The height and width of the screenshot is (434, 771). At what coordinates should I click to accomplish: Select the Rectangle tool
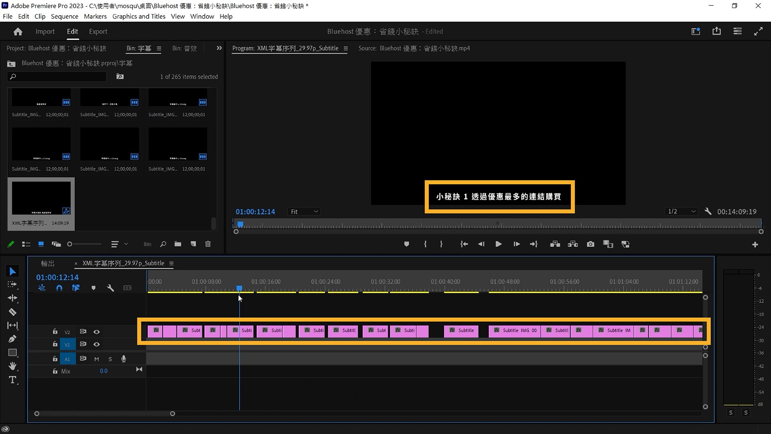click(x=12, y=352)
